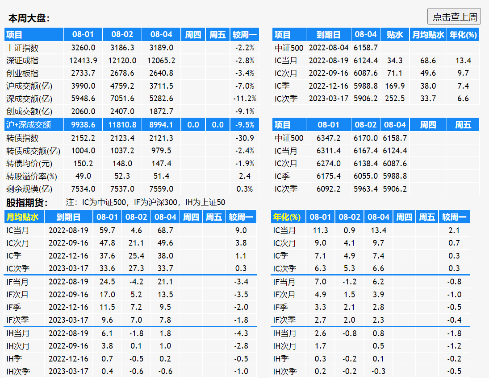The height and width of the screenshot is (378, 489).
Task: Click the 年化(%) header in top-right table
Action: [x=463, y=35]
